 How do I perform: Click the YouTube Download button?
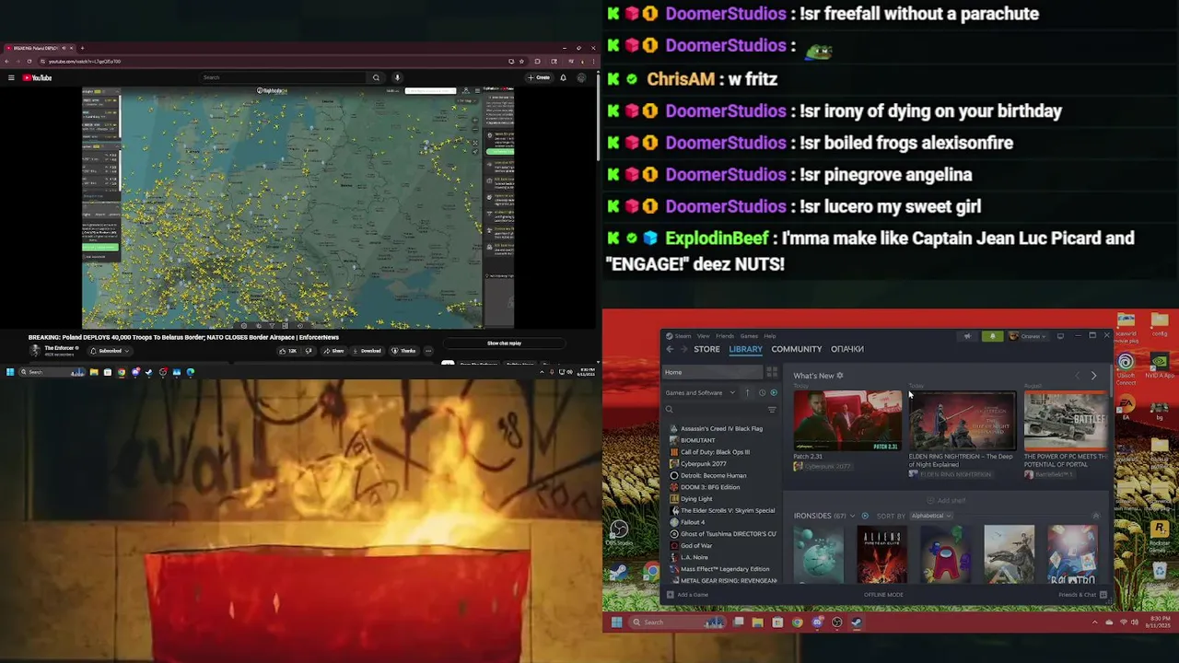pyautogui.click(x=367, y=351)
